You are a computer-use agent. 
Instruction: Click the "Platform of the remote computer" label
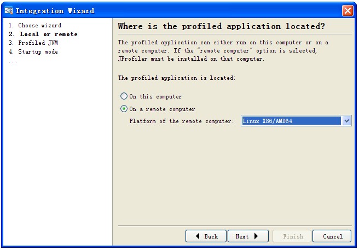coord(182,121)
